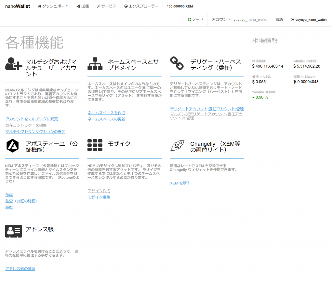Click the green node status circle

pyautogui.click(x=190, y=20)
